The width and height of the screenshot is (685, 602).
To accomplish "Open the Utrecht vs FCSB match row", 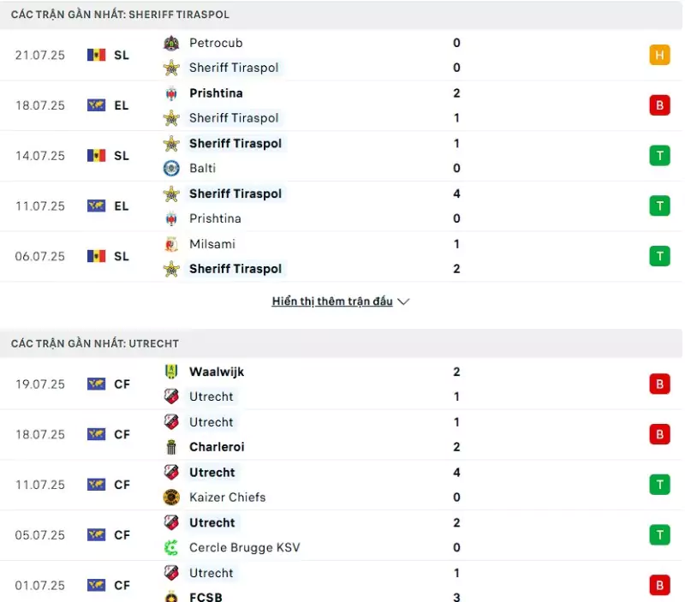I will click(342, 583).
